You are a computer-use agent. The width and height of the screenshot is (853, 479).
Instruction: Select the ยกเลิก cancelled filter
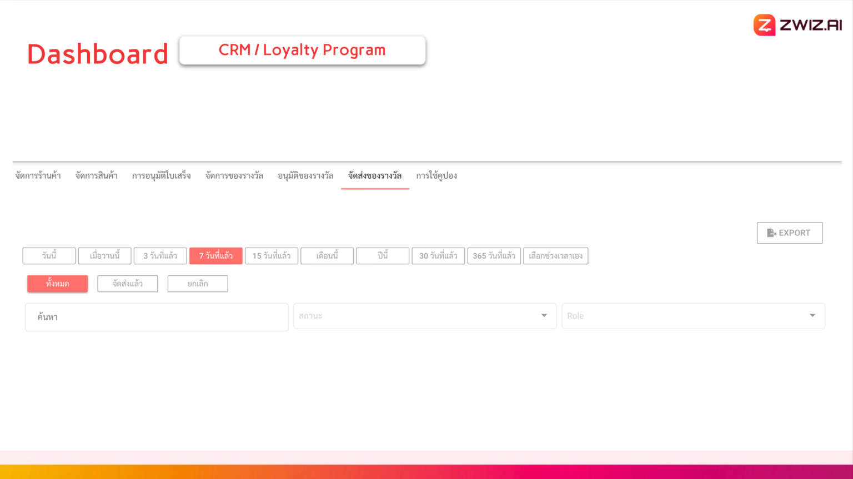pyautogui.click(x=198, y=283)
